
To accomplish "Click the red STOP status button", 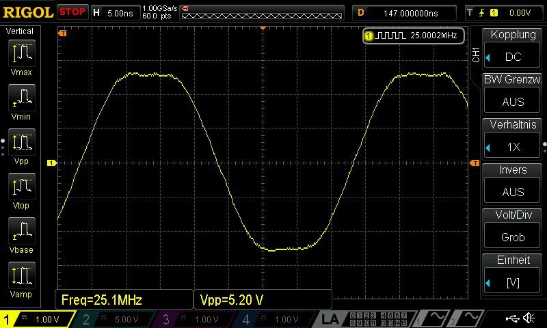I will pos(72,12).
